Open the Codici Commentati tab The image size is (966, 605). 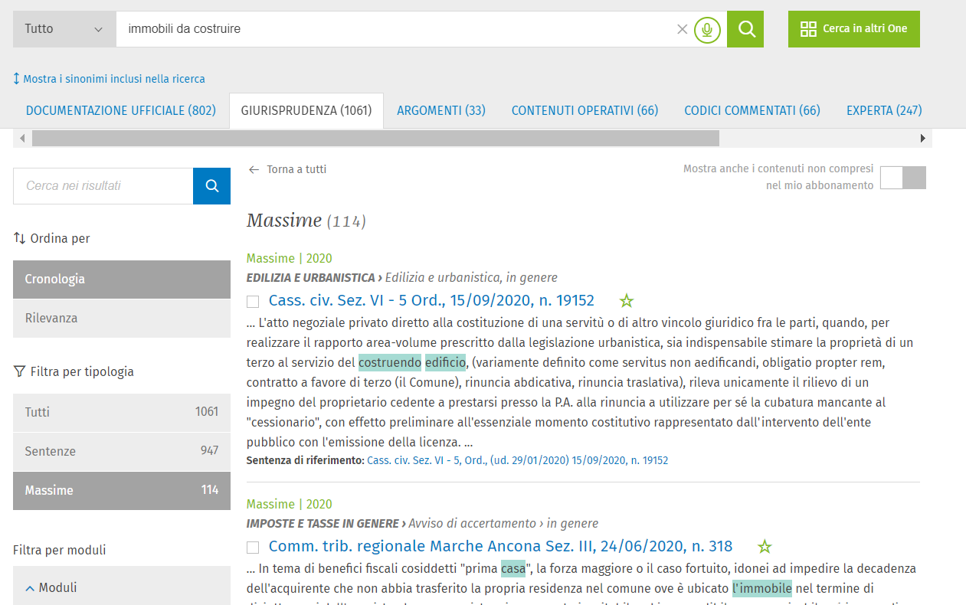click(x=752, y=111)
